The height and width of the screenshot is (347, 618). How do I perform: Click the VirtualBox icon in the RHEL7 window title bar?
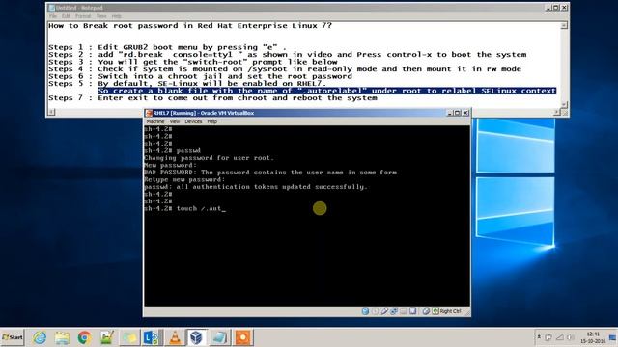coord(149,113)
